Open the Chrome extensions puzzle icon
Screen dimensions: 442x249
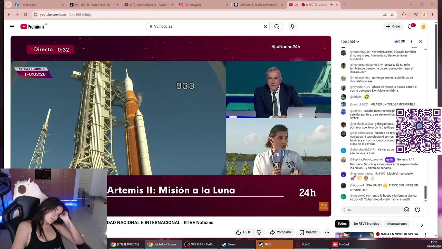click(404, 15)
